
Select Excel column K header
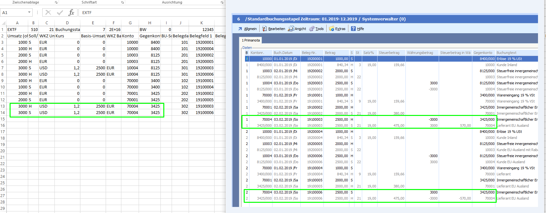[201, 23]
